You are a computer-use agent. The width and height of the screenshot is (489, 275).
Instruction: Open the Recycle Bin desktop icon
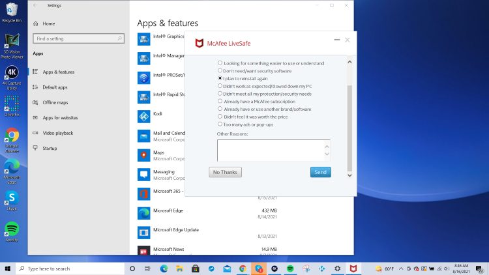click(x=12, y=12)
